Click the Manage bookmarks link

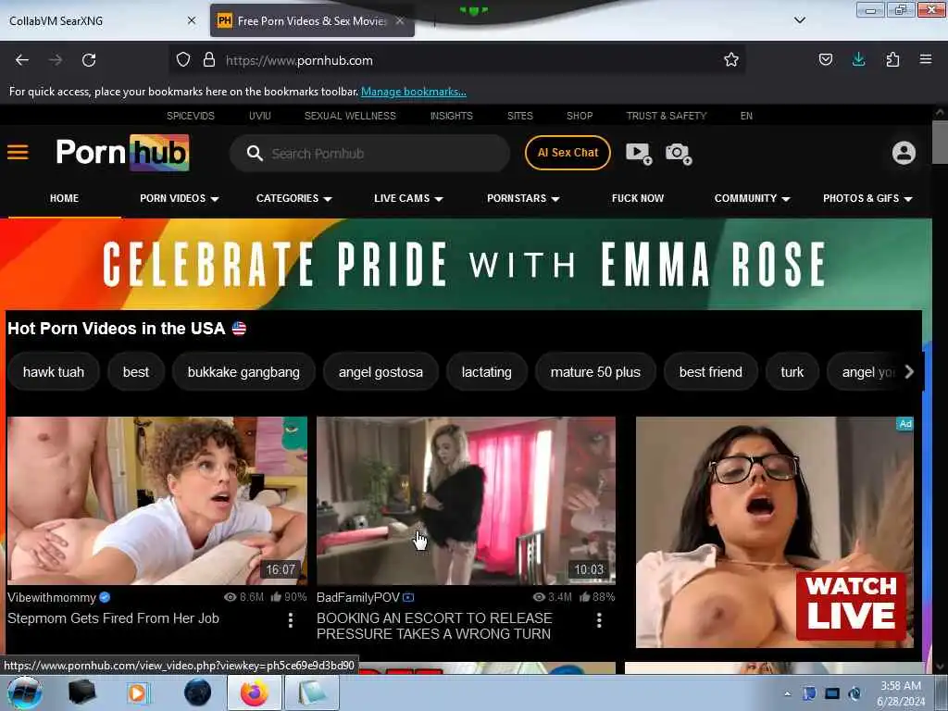point(414,92)
